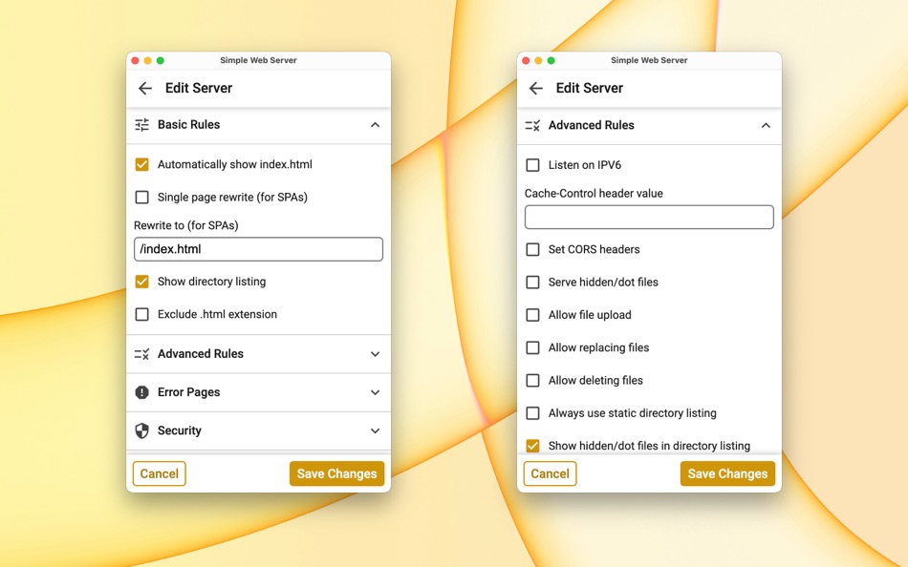Click Cancel in the left window
The height and width of the screenshot is (567, 908).
click(x=160, y=473)
